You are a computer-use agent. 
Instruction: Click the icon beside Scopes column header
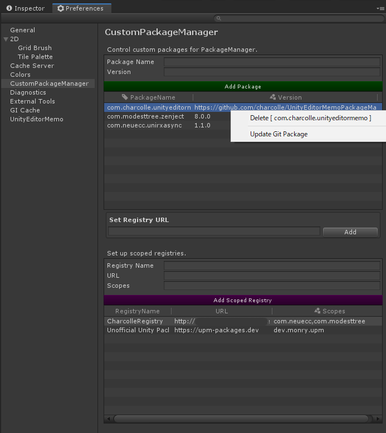pos(317,311)
